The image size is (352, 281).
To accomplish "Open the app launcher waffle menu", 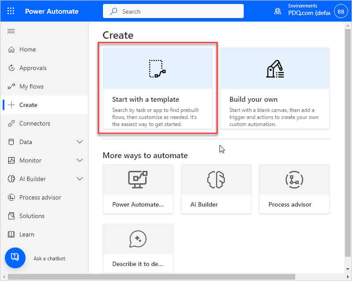I will pyautogui.click(x=11, y=11).
